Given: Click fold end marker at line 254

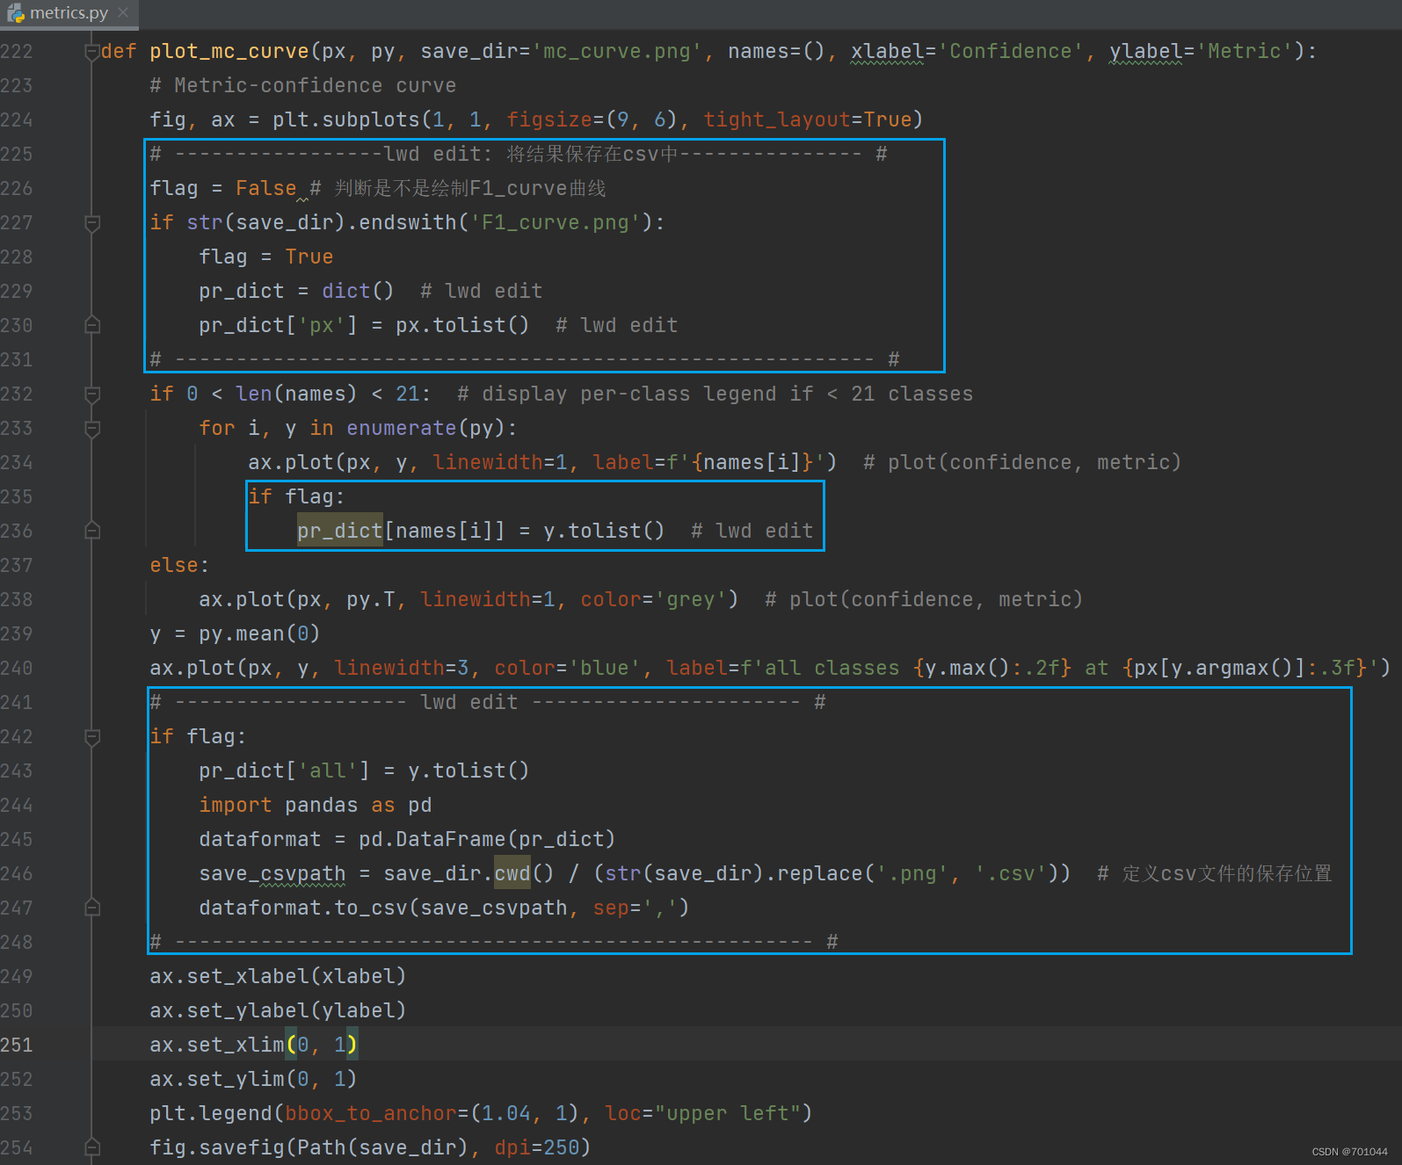Looking at the screenshot, I should click(91, 1148).
